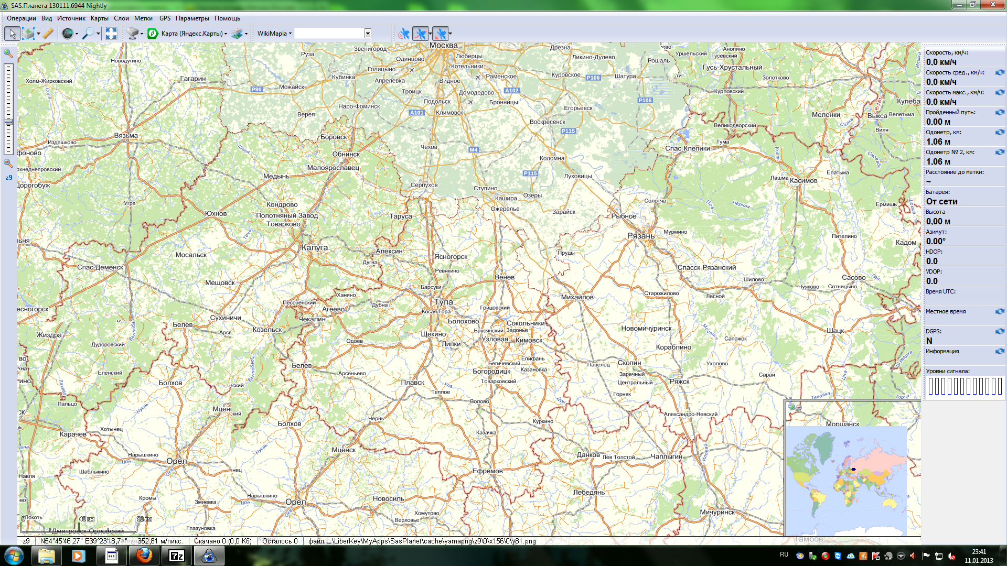
Task: Expand the WikiMapia search provider dropdown
Action: tap(274, 34)
